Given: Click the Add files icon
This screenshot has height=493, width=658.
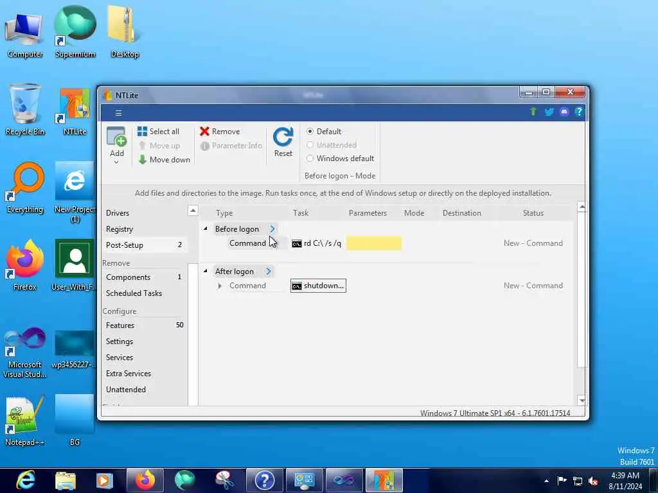Looking at the screenshot, I should [116, 137].
